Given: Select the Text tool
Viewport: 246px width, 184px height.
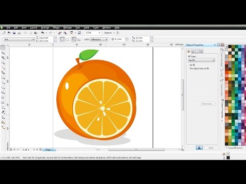Looking at the screenshot, I should (x=3, y=98).
